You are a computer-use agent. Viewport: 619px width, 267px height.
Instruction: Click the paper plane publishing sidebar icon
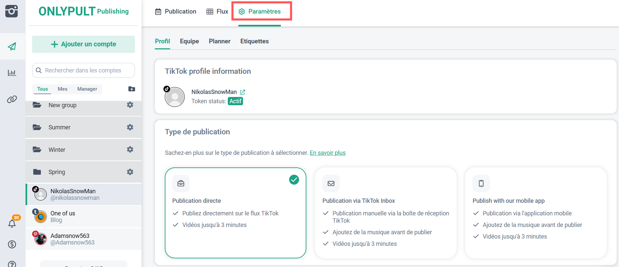12,46
